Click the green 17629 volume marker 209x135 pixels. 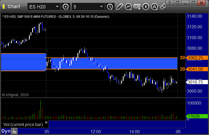(x=197, y=116)
